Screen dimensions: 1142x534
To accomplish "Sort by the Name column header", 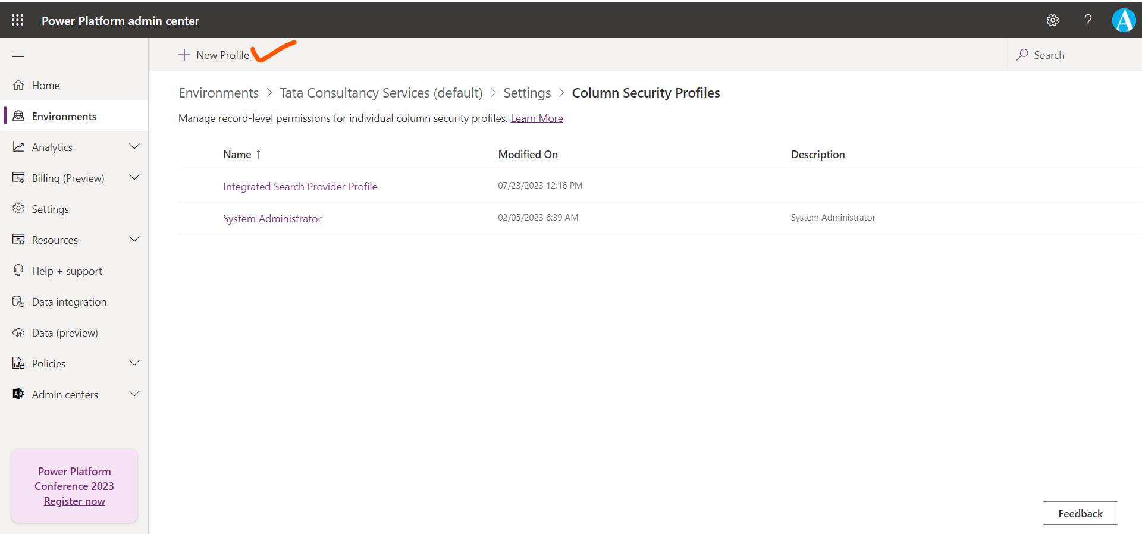I will click(237, 154).
